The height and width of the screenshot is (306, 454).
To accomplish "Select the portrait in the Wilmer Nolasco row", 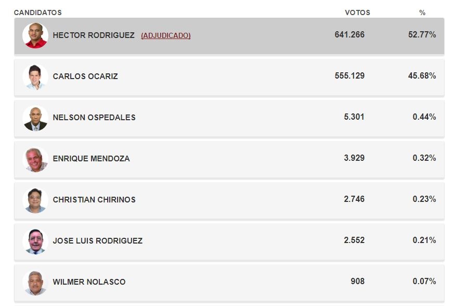I will [x=35, y=282].
